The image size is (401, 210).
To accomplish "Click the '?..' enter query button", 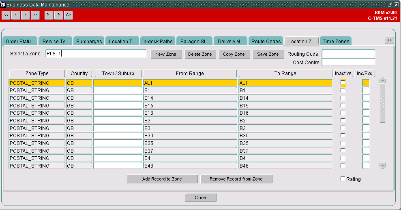I will (x=49, y=15).
